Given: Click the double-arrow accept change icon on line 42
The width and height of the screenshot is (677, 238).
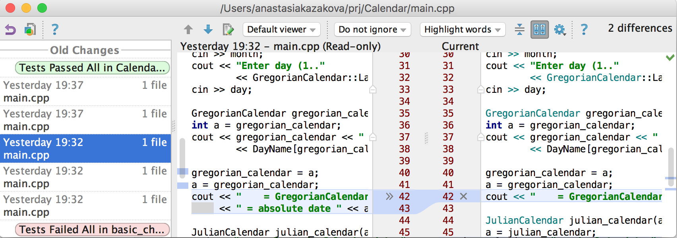Looking at the screenshot, I should point(389,196).
